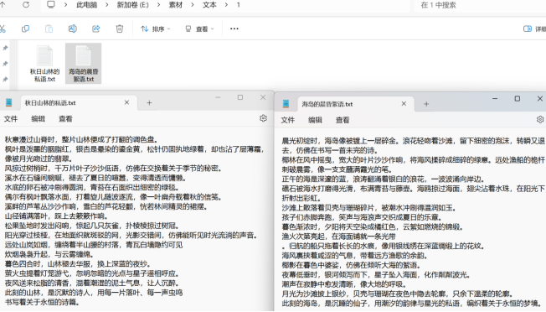Expand chevron after 素材 in breadcrumb
This screenshot has width=546, height=312.
[x=193, y=5]
